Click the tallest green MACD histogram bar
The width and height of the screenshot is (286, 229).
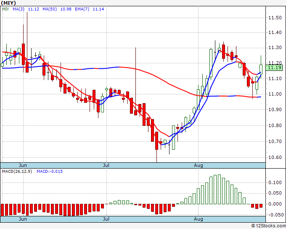point(219,189)
